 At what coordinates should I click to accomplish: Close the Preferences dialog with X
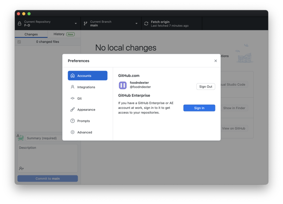(216, 61)
